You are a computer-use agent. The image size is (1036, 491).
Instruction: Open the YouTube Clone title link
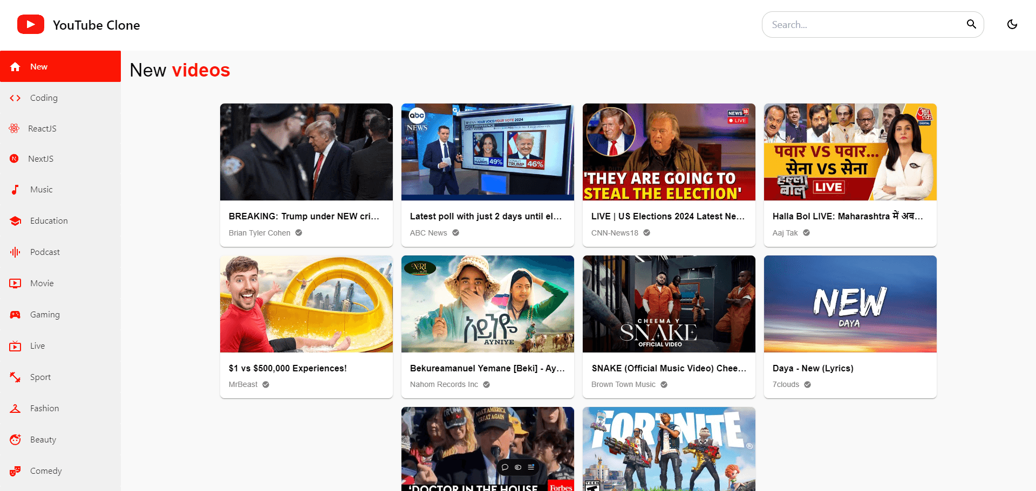(96, 25)
